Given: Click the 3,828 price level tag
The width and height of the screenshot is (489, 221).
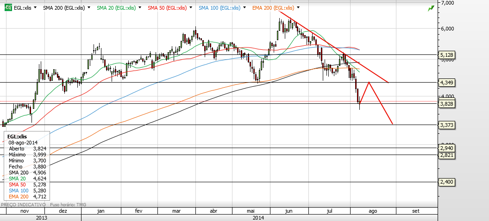Looking at the screenshot, I should pyautogui.click(x=446, y=104).
